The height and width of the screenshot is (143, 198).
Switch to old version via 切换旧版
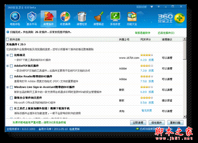[x=142, y=7]
